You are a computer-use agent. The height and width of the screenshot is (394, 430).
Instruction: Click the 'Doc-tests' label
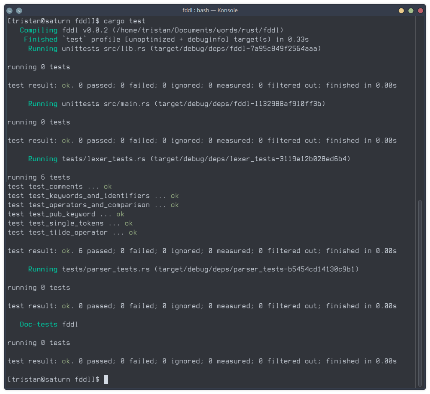[x=39, y=324]
